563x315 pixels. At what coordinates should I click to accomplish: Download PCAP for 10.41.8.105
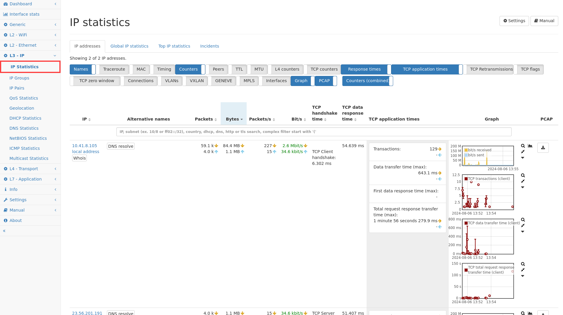(x=543, y=148)
